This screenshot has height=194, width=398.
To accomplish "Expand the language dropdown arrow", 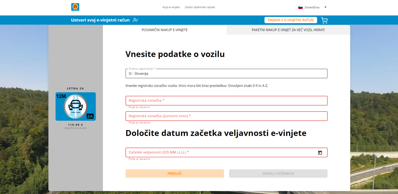I will tap(325, 7).
